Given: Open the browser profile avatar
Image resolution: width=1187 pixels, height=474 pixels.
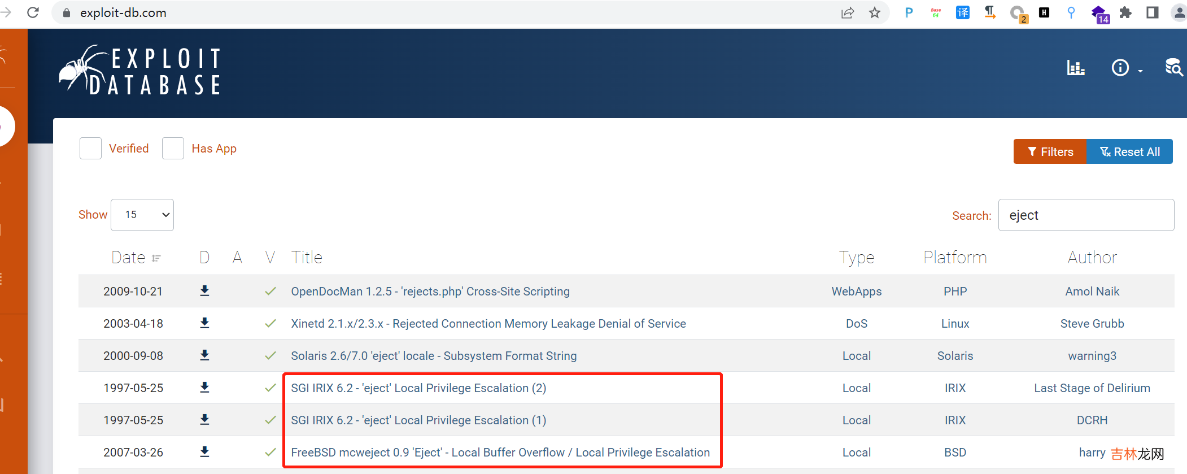Looking at the screenshot, I should (1179, 12).
